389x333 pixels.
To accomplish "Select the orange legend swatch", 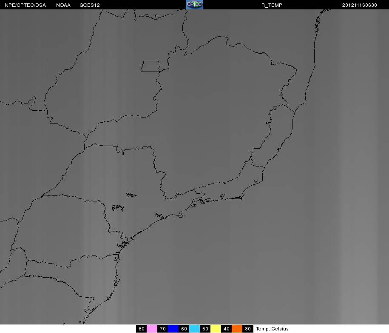I will [237, 329].
